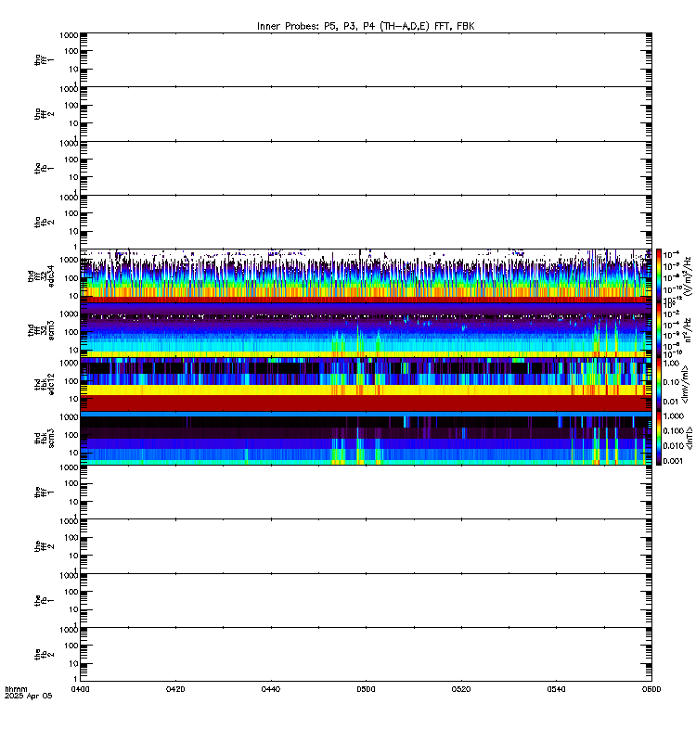Click the '0.010' value on scm3 FBK color bar
Screen dimensions: 696x742
(674, 446)
